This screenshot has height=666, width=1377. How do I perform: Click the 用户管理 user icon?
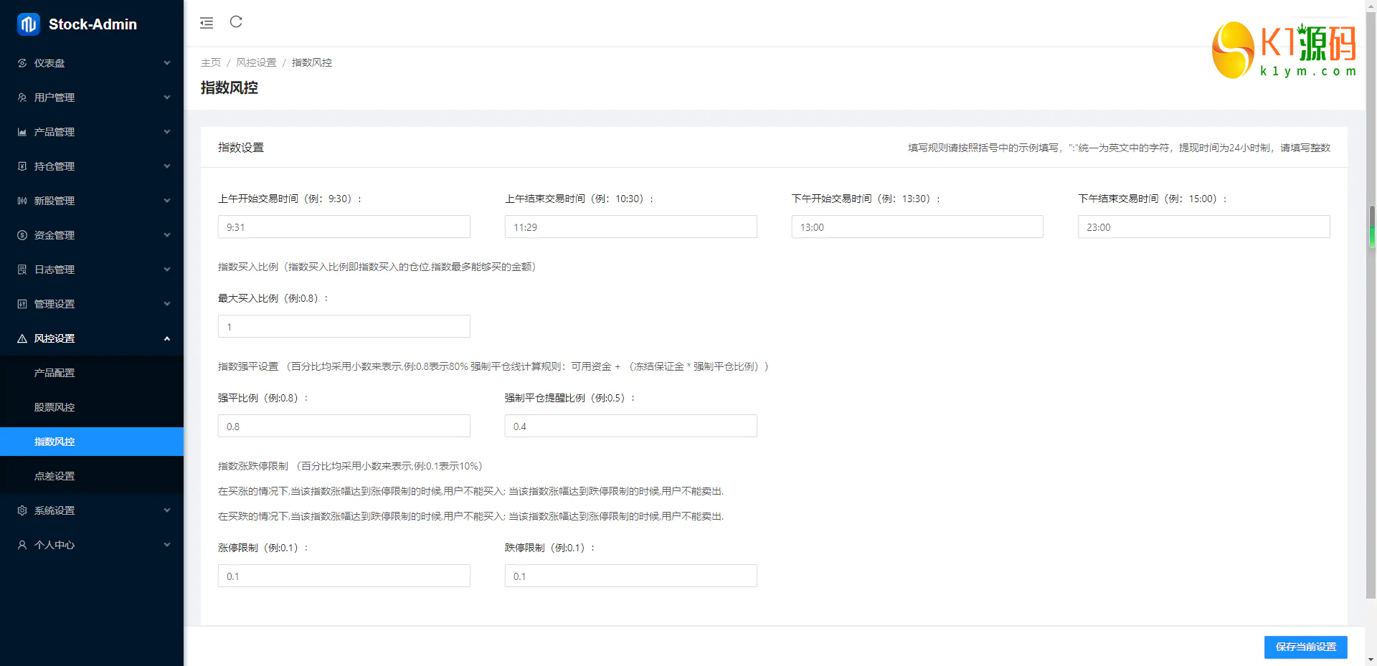22,97
